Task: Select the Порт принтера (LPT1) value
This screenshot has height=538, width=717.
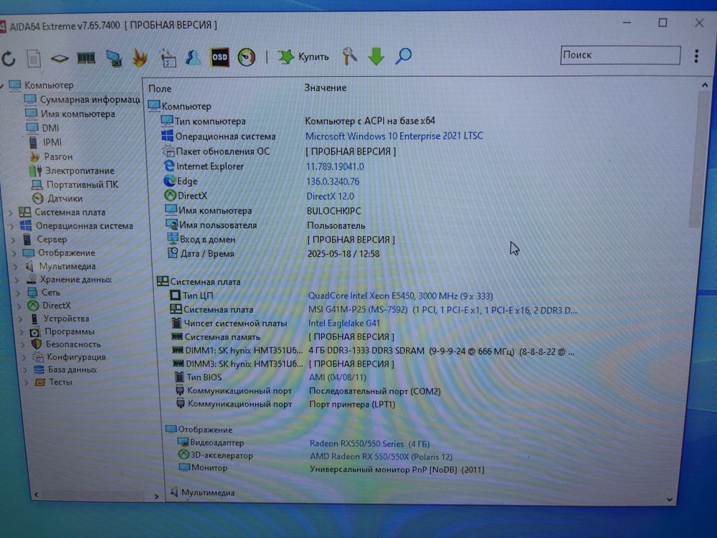Action: (x=352, y=405)
